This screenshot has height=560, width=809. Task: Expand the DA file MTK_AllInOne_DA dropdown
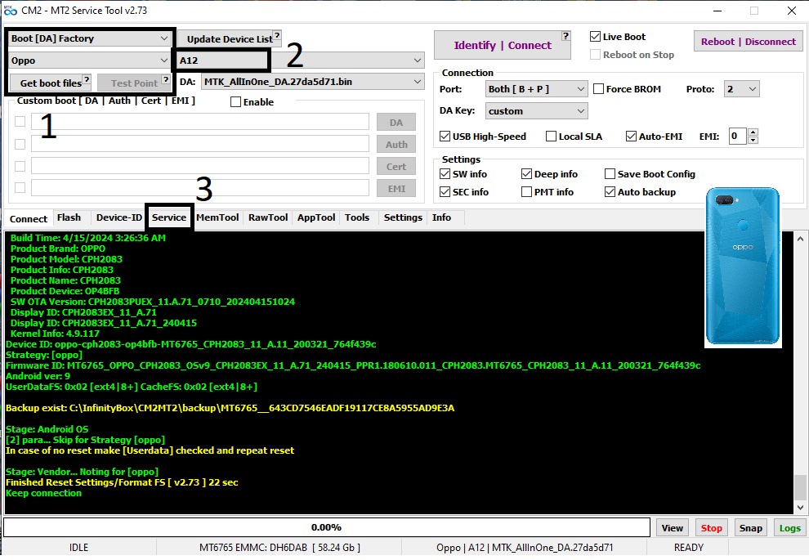[x=313, y=82]
